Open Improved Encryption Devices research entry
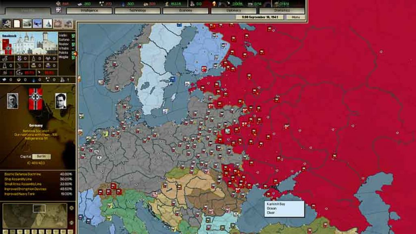 38,189
